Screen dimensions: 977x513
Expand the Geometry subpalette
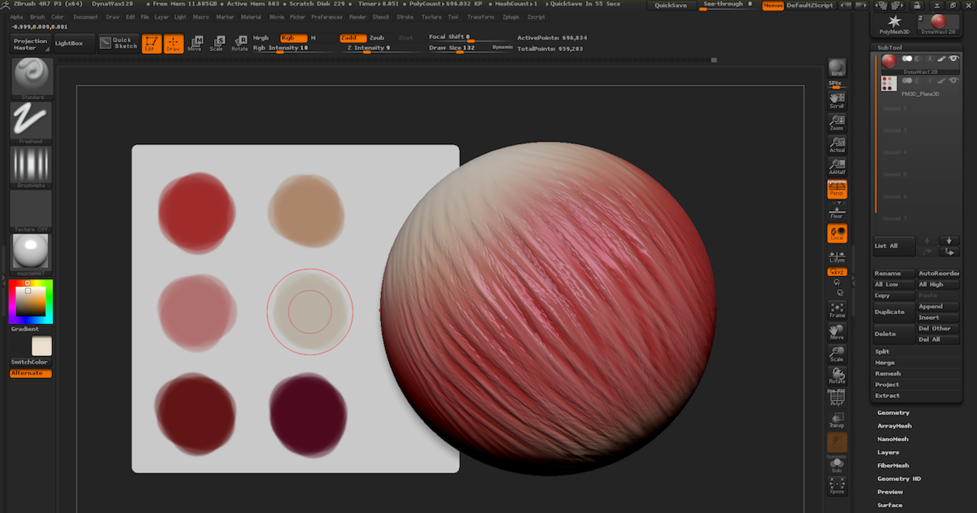(893, 412)
